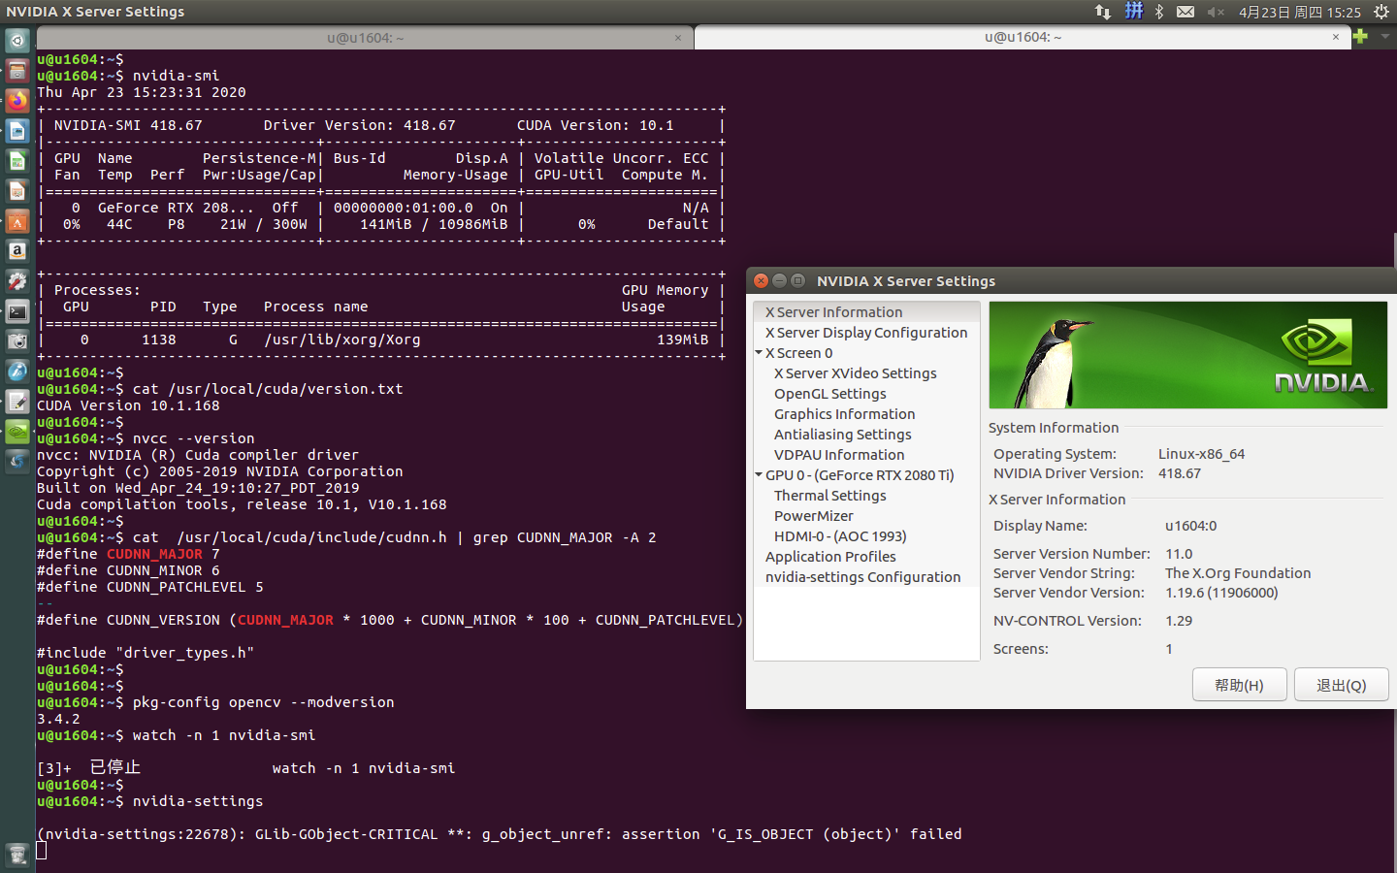1397x873 pixels.
Task: Open the Text Editor notepad dock icon
Action: (x=17, y=401)
